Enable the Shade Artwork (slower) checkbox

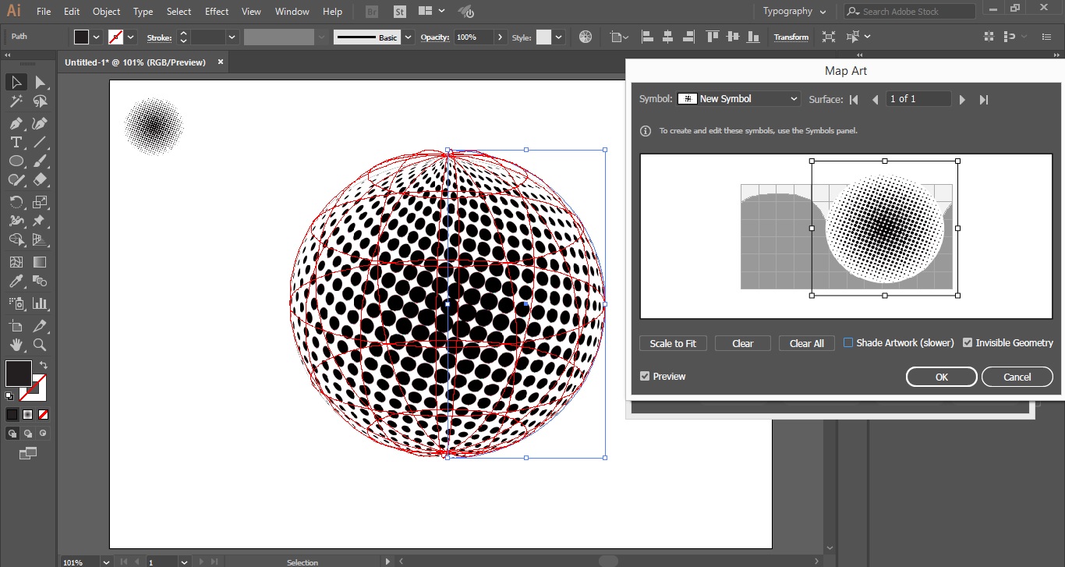pos(848,342)
